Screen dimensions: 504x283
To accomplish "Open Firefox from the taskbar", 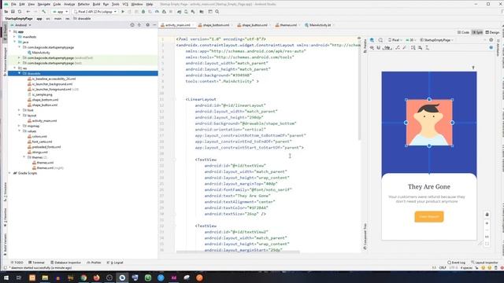I will click(x=96, y=277).
